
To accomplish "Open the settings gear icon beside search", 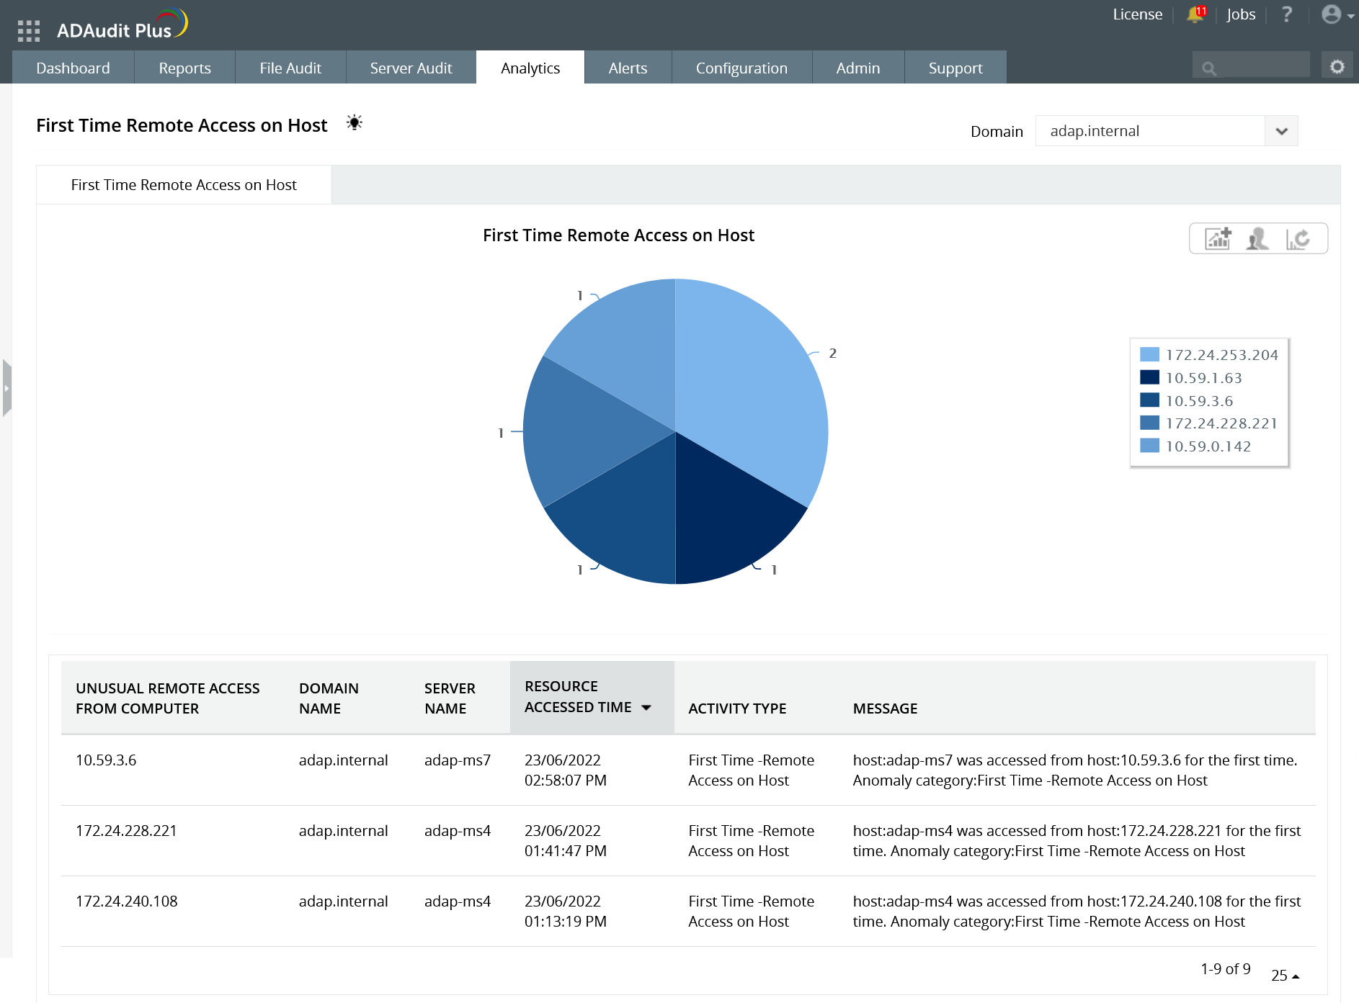I will click(1337, 67).
